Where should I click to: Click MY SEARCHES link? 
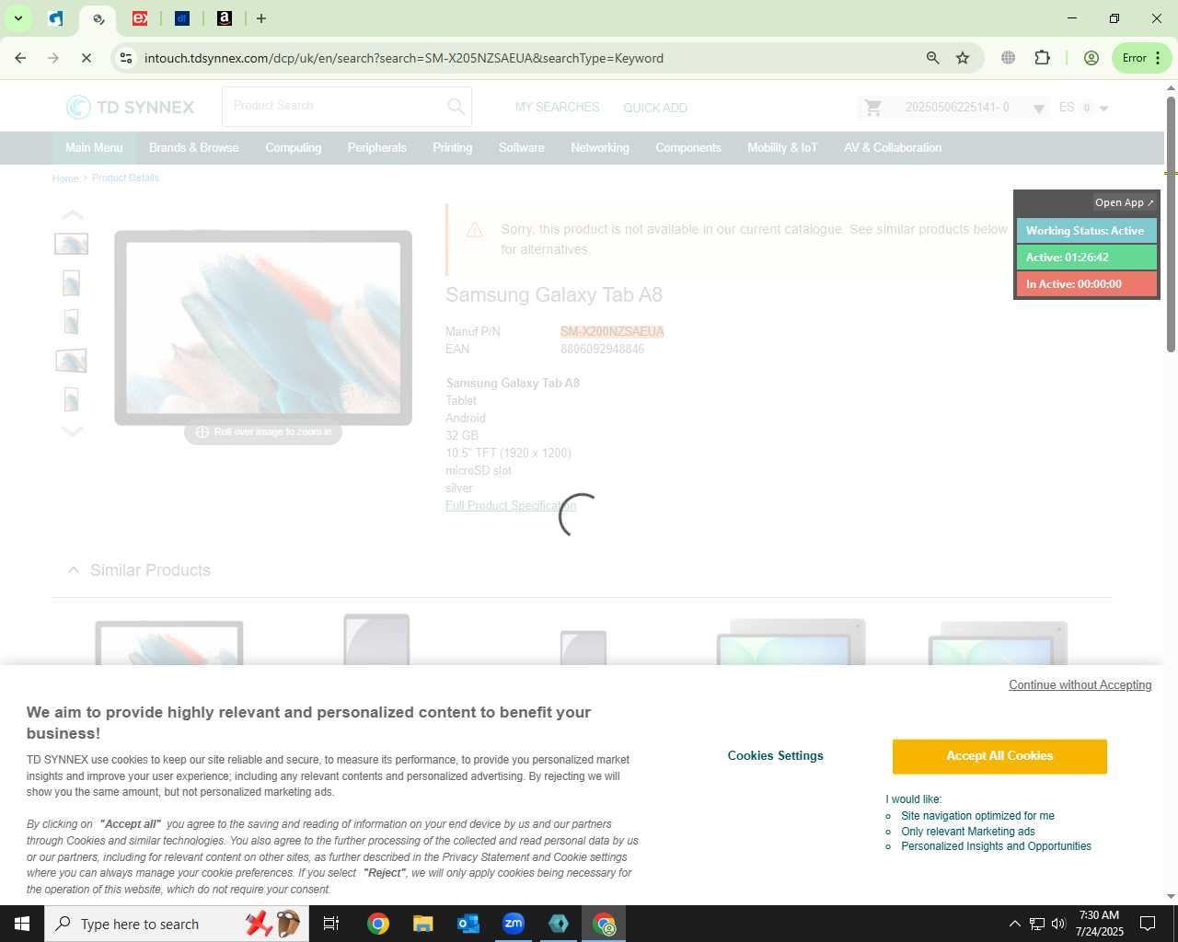[x=557, y=108]
